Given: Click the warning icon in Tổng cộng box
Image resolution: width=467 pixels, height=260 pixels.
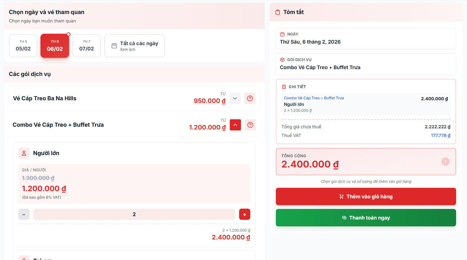Looking at the screenshot, I should coord(445,162).
